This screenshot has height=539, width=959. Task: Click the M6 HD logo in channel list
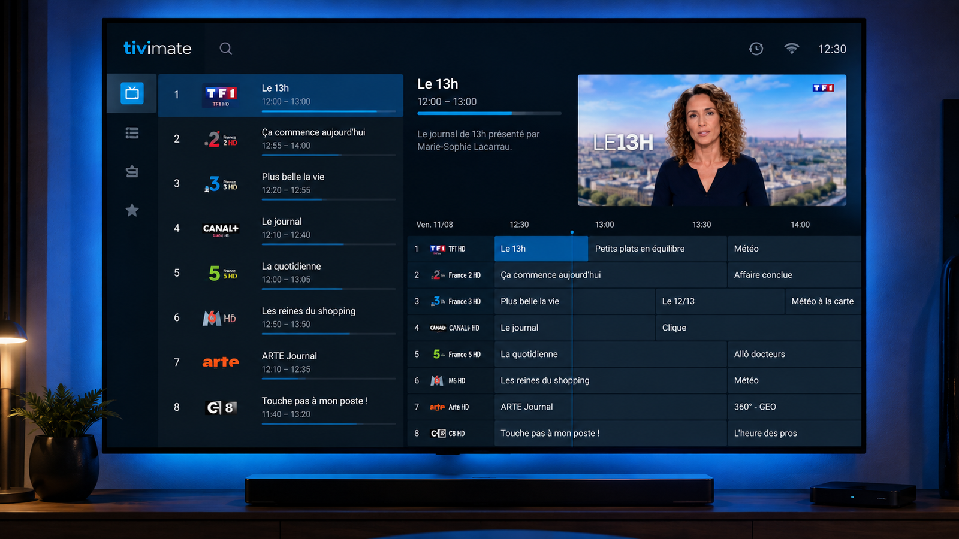219,318
